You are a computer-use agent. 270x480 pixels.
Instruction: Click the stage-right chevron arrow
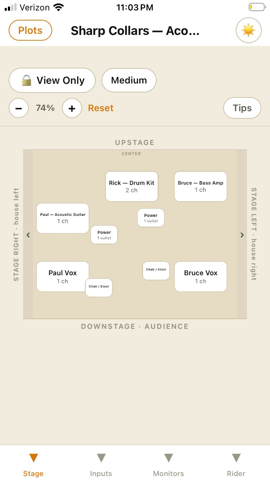click(x=28, y=235)
